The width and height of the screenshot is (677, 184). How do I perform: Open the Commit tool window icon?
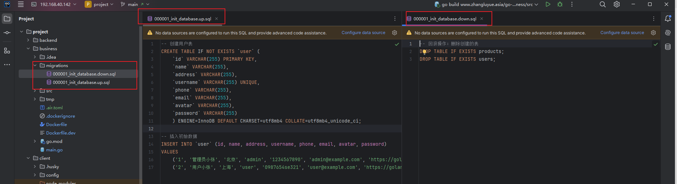pyautogui.click(x=7, y=33)
